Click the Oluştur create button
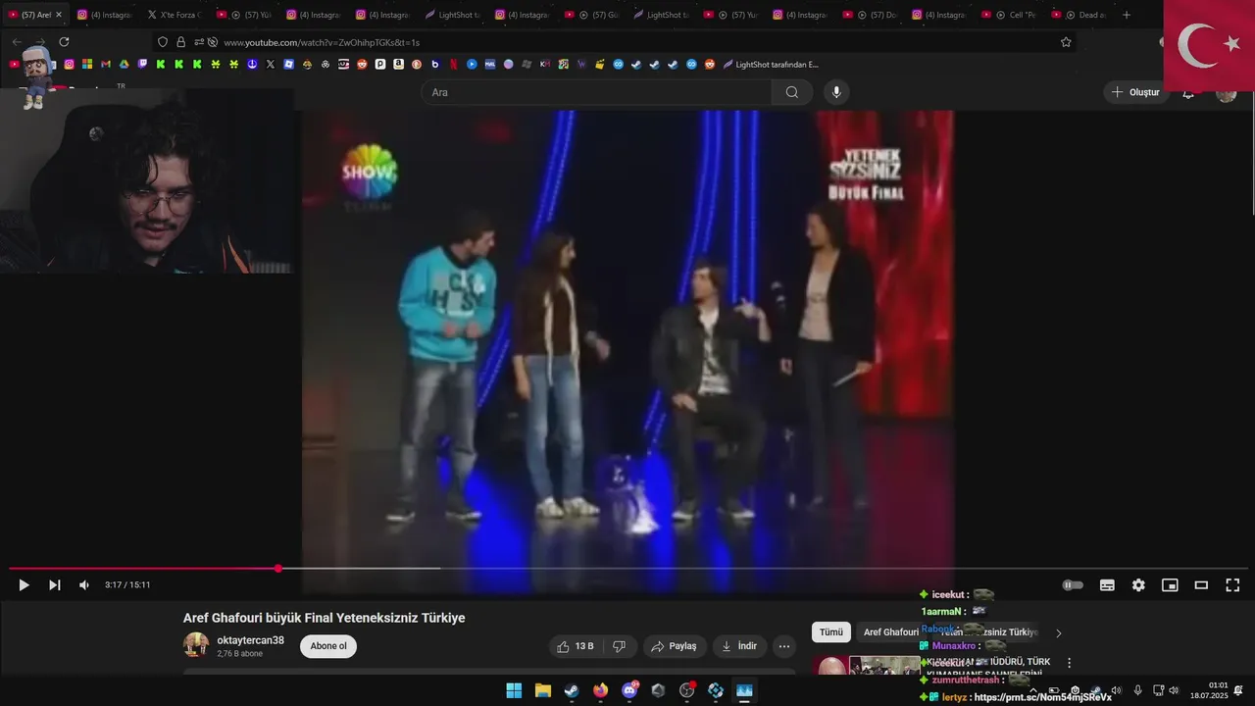 point(1135,92)
